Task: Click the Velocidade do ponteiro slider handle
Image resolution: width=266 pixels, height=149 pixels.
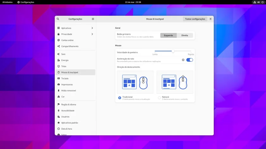Action: (173, 51)
